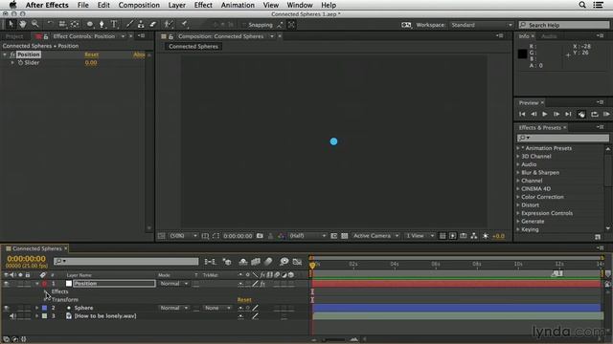Image resolution: width=613 pixels, height=344 pixels.
Task: Open the Animation menu
Action: [x=238, y=5]
